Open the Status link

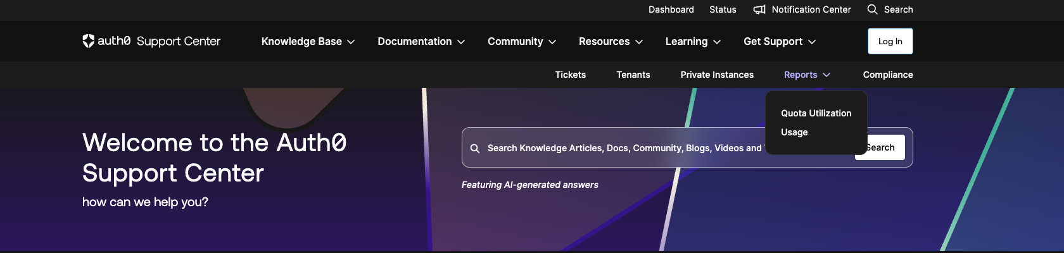[723, 9]
